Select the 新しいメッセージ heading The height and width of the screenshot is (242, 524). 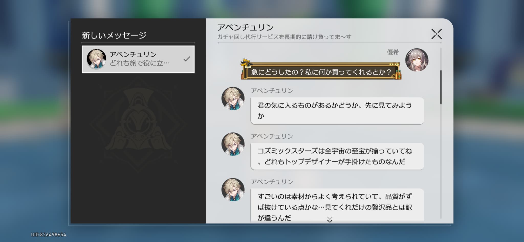point(114,35)
